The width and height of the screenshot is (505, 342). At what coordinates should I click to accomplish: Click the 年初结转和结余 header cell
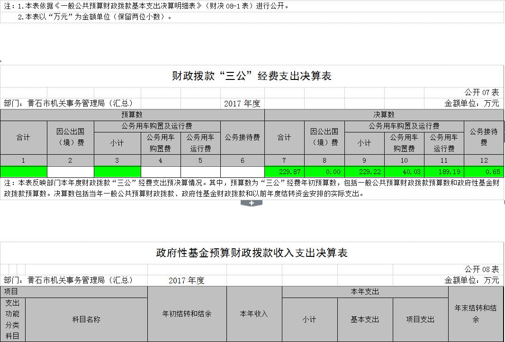click(x=187, y=314)
